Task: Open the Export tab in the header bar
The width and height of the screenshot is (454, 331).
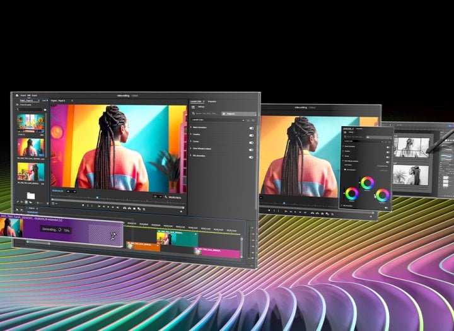Action: 34,95
